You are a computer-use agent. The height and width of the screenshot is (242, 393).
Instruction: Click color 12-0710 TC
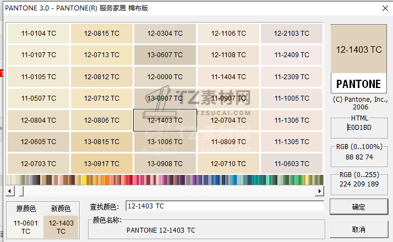pos(228,164)
